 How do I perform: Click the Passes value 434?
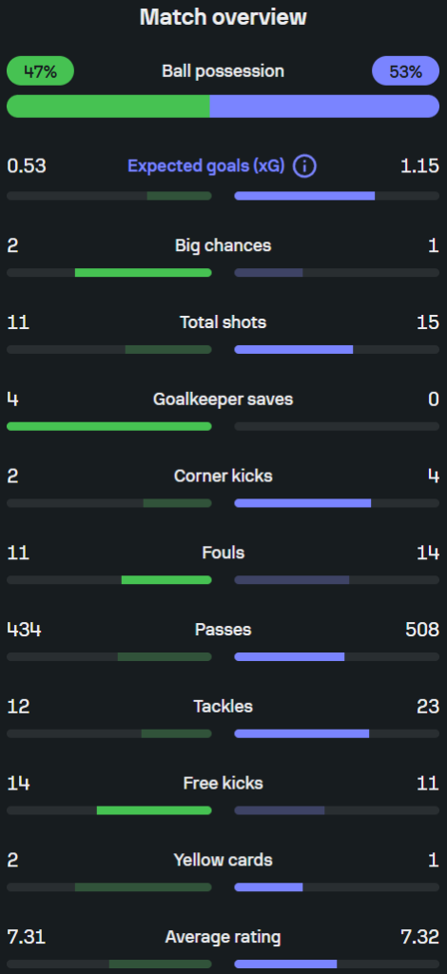tap(24, 630)
